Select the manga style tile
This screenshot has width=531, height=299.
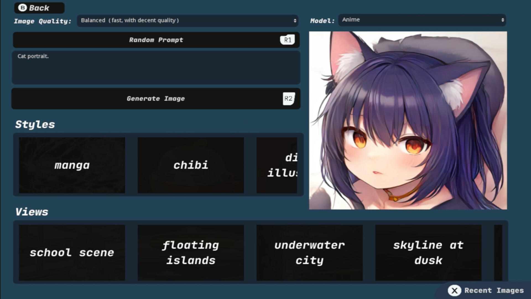[72, 165]
